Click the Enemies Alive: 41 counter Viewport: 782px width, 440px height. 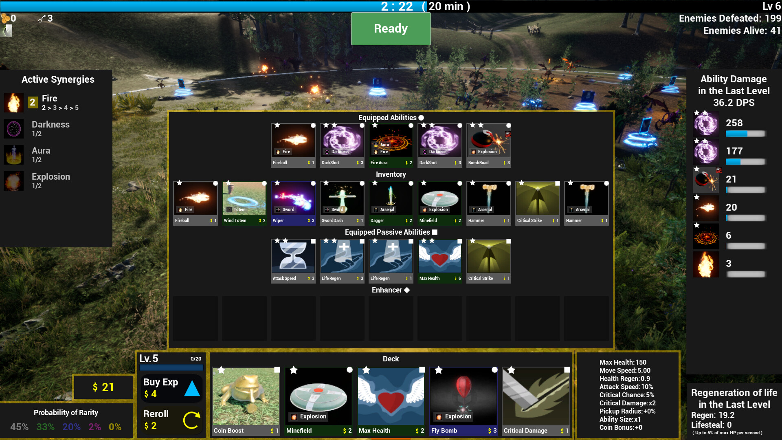pyautogui.click(x=742, y=31)
